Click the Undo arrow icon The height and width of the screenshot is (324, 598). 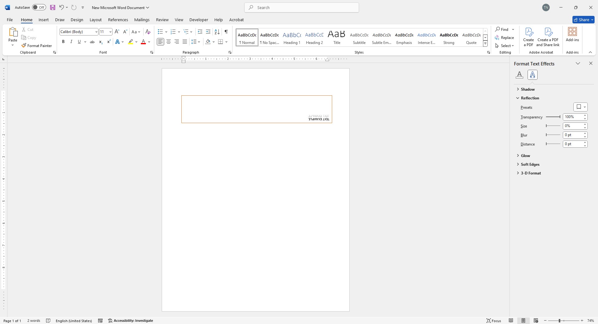(61, 7)
